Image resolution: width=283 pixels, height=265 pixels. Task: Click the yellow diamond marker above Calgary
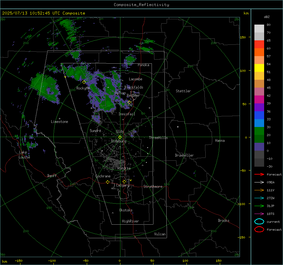coord(124,181)
